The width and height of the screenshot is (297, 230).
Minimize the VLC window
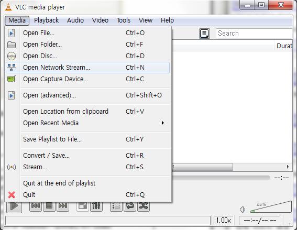(x=247, y=5)
